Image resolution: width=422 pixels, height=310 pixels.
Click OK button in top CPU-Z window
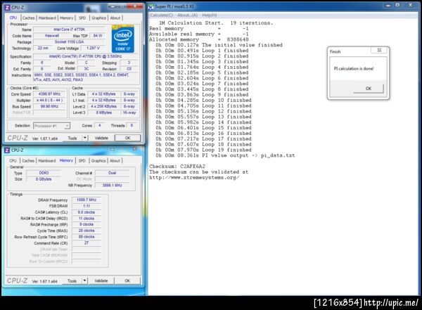(x=128, y=138)
